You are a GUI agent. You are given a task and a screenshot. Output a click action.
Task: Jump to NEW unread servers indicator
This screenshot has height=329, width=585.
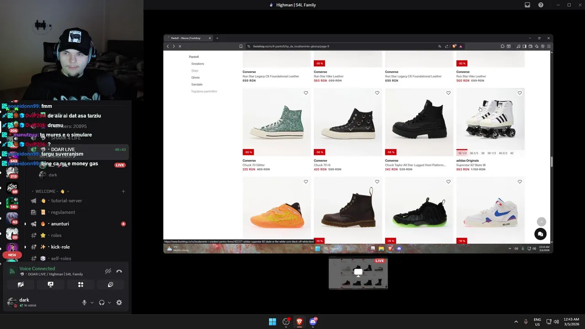point(12,255)
